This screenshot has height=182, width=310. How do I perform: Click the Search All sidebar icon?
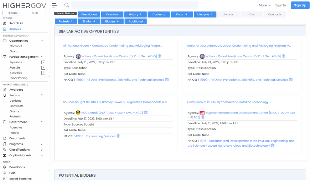point(5,23)
